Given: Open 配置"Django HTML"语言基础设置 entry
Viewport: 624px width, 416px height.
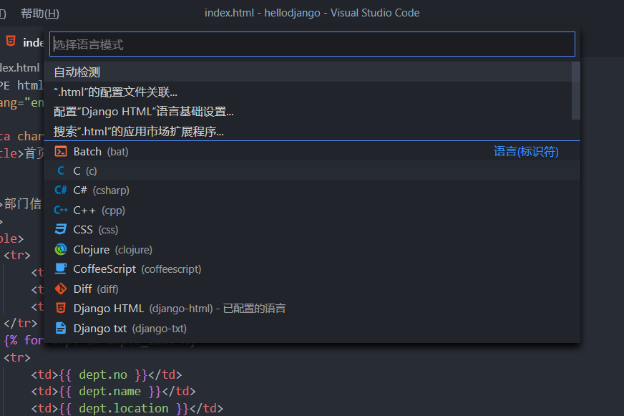Looking at the screenshot, I should (x=308, y=112).
